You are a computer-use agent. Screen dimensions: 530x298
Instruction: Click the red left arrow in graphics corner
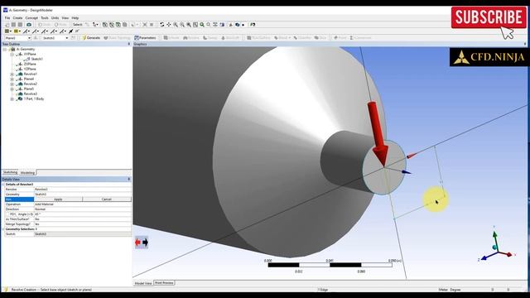pos(137,243)
